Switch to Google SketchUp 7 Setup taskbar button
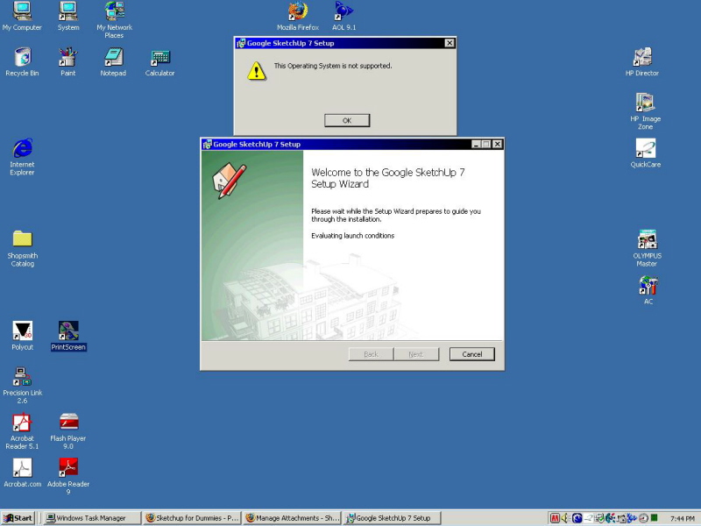The image size is (701, 526). click(392, 518)
